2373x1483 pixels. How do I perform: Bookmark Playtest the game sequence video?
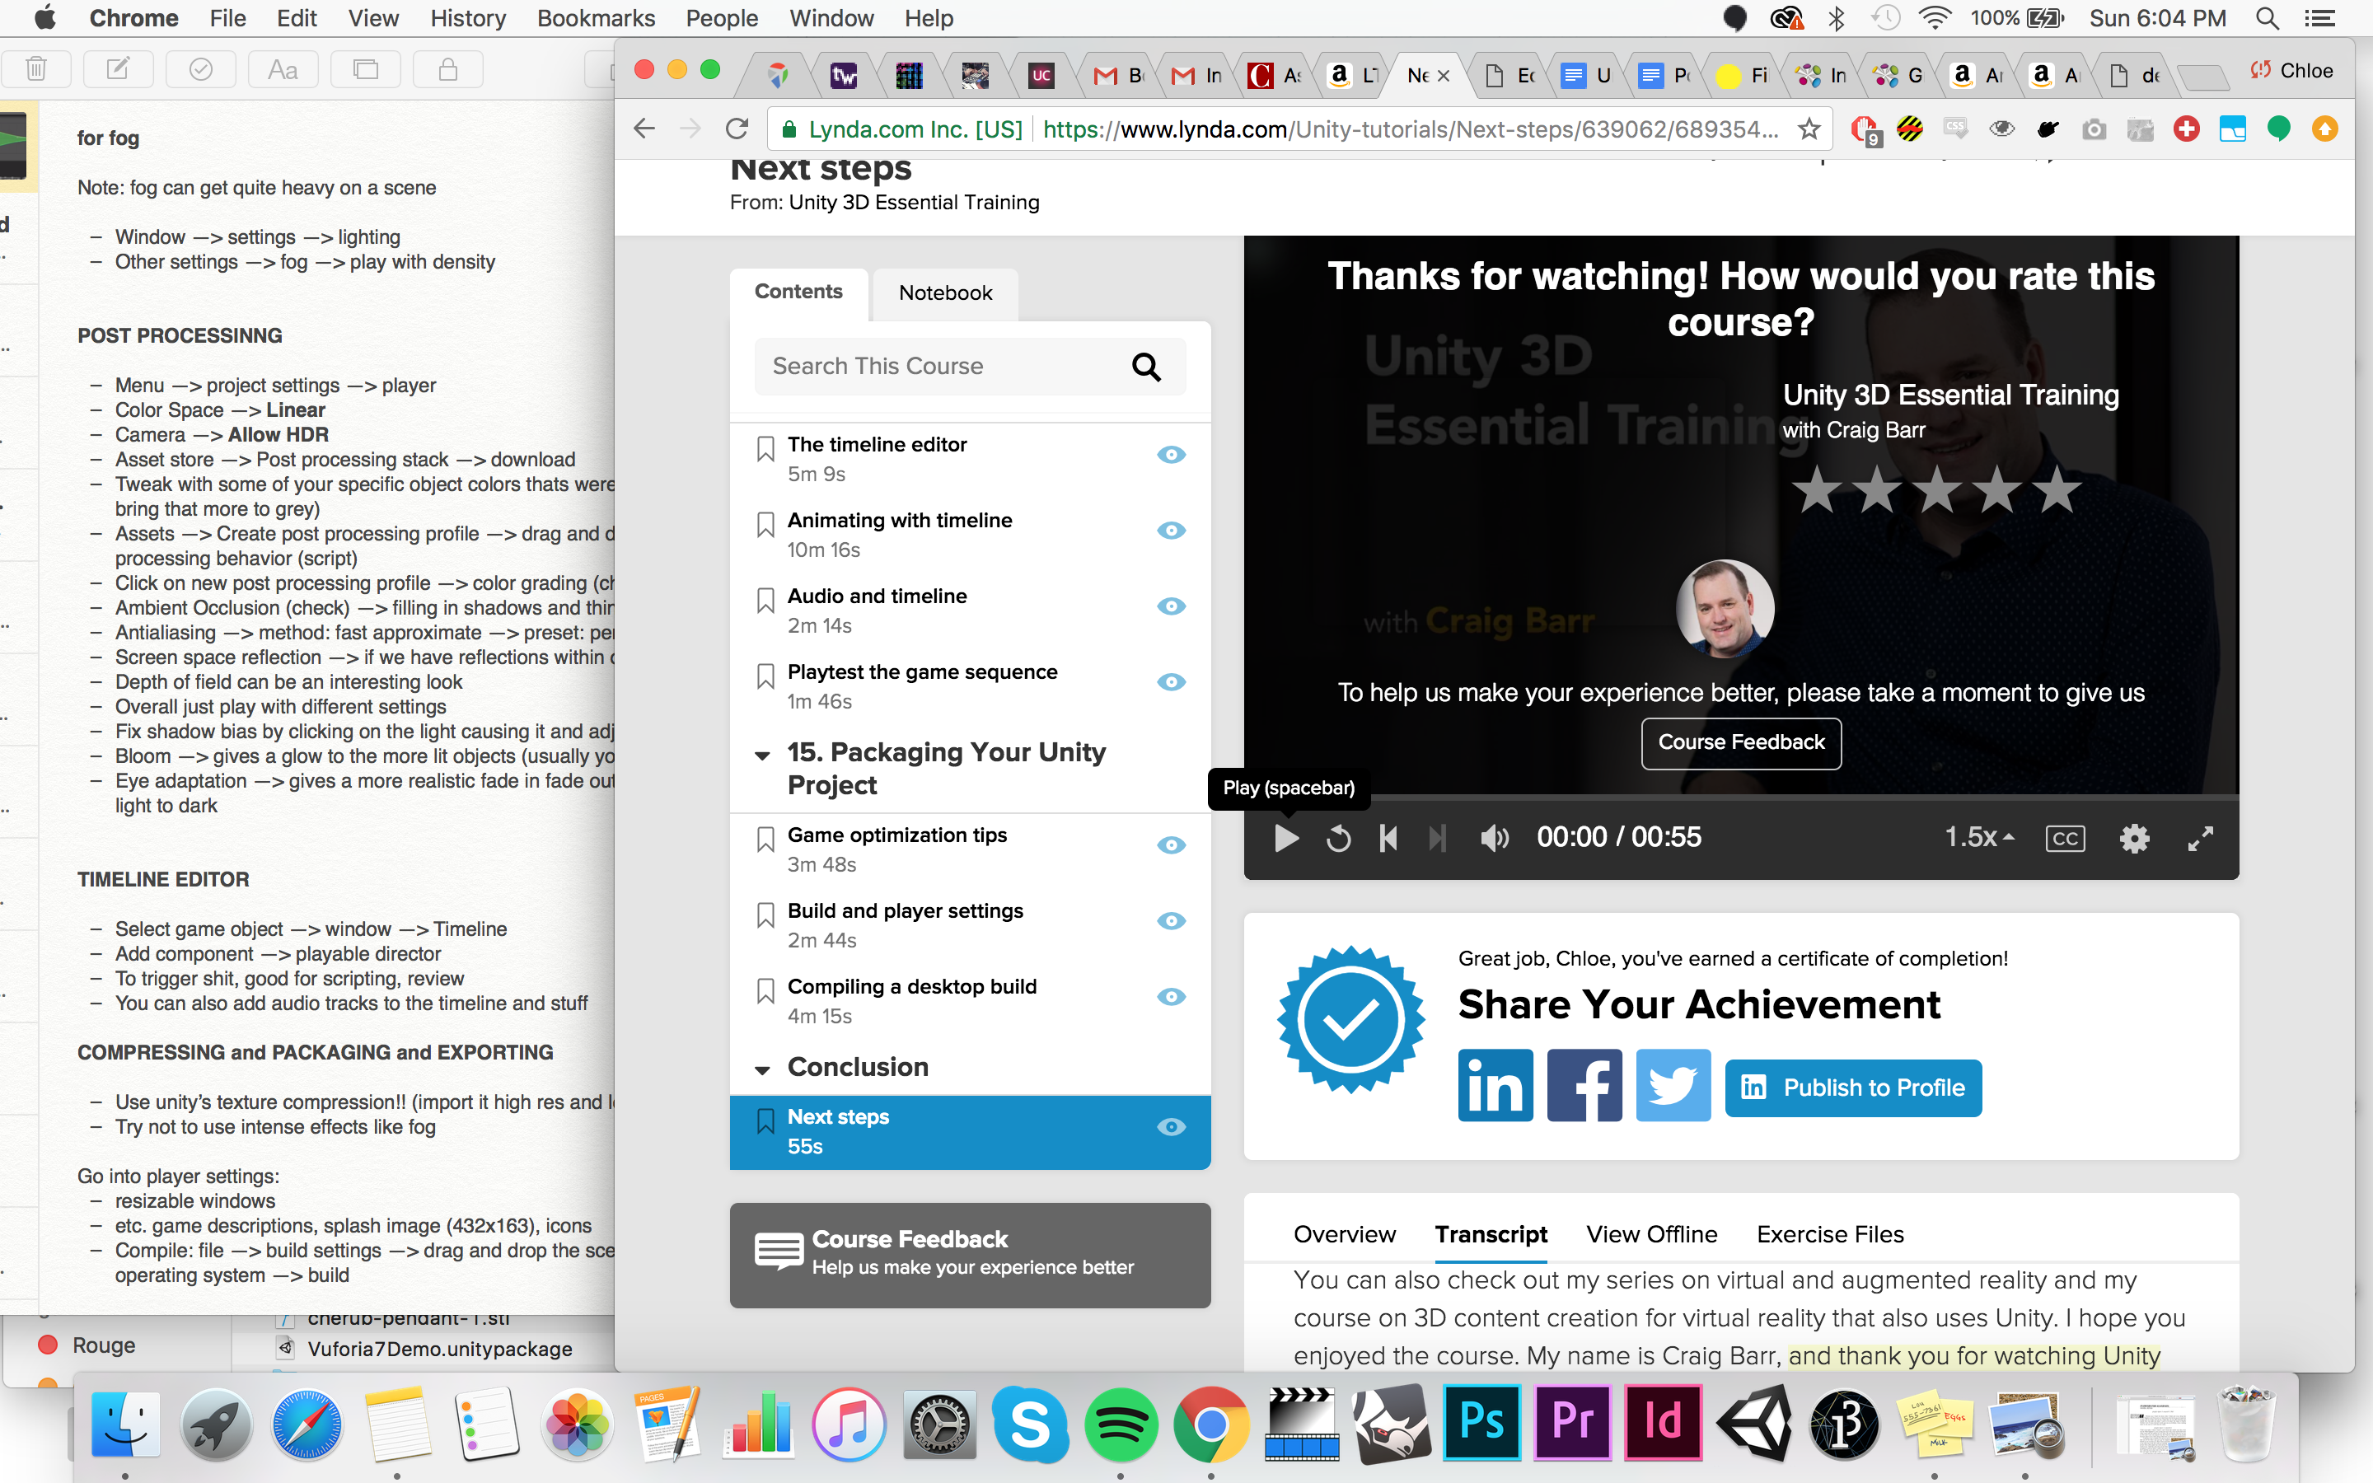765,676
